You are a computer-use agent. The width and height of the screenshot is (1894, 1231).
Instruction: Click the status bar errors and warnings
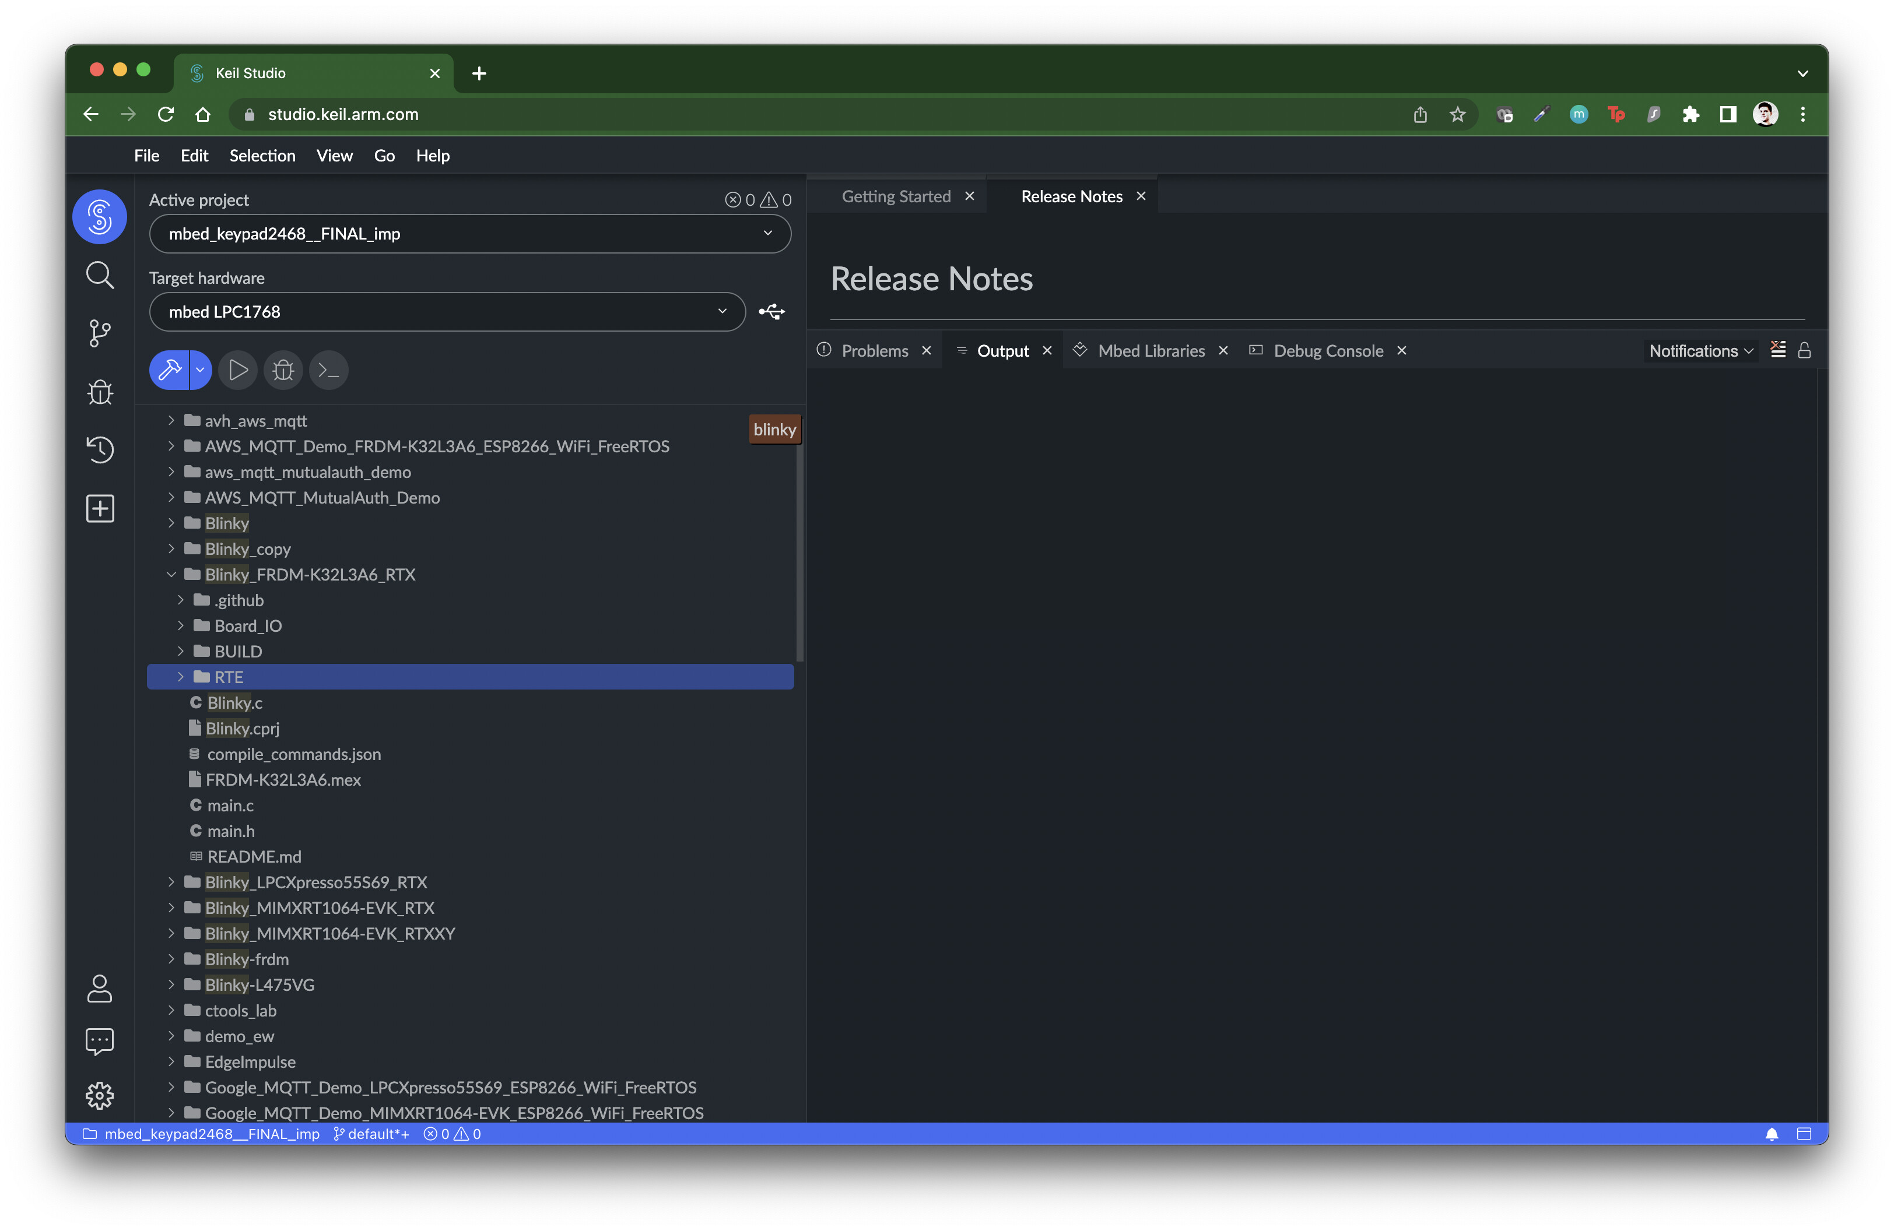pyautogui.click(x=452, y=1134)
